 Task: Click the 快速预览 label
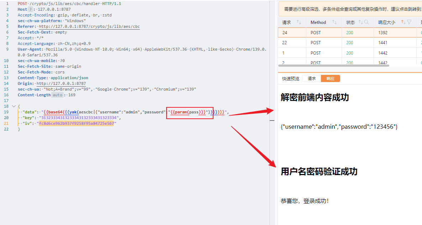[291, 78]
